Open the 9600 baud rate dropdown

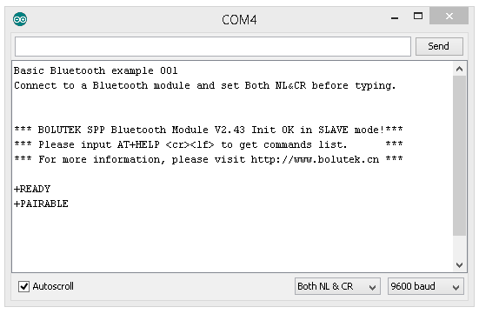[426, 286]
